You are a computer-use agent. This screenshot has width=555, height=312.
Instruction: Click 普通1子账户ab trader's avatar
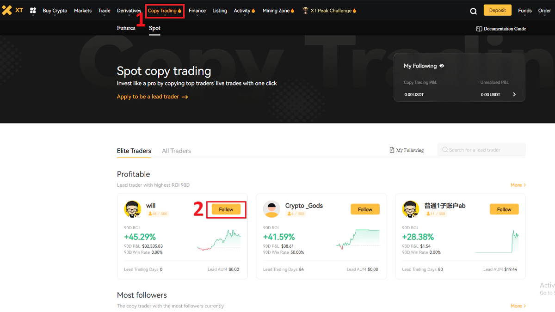[x=411, y=209]
